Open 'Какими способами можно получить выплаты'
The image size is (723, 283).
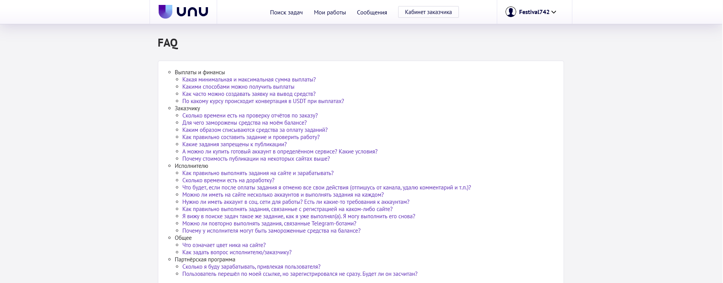[x=238, y=87]
